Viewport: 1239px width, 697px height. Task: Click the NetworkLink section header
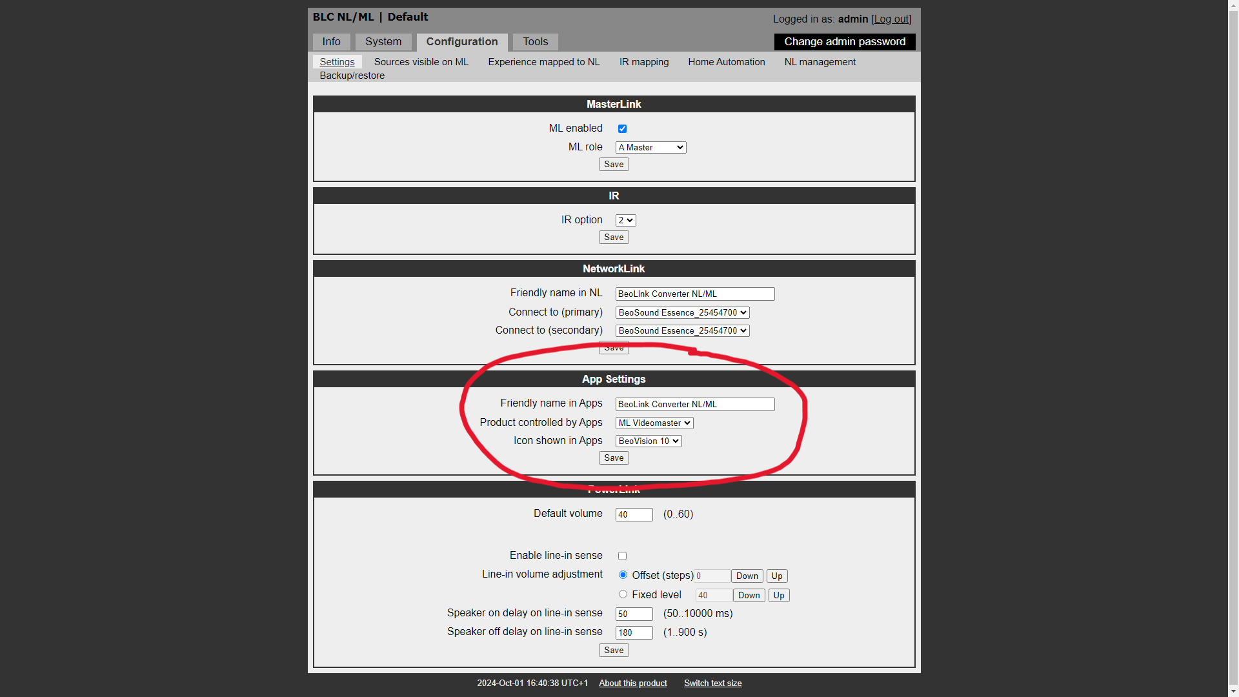tap(614, 269)
